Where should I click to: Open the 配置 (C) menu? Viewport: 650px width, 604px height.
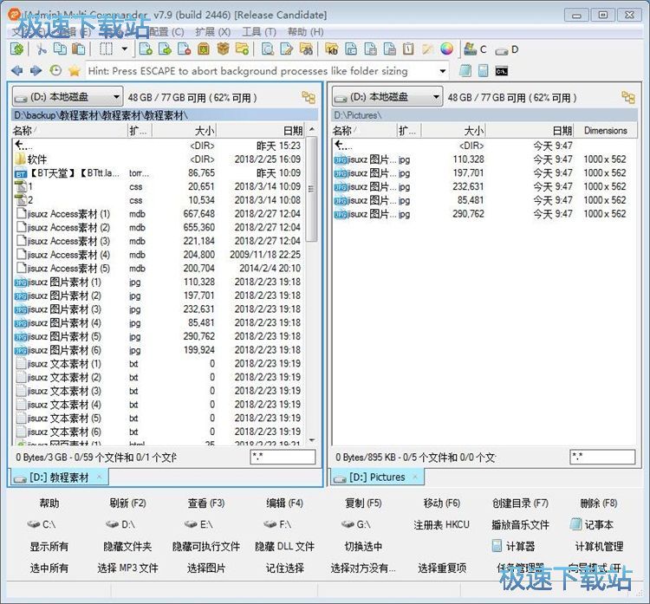[x=166, y=32]
